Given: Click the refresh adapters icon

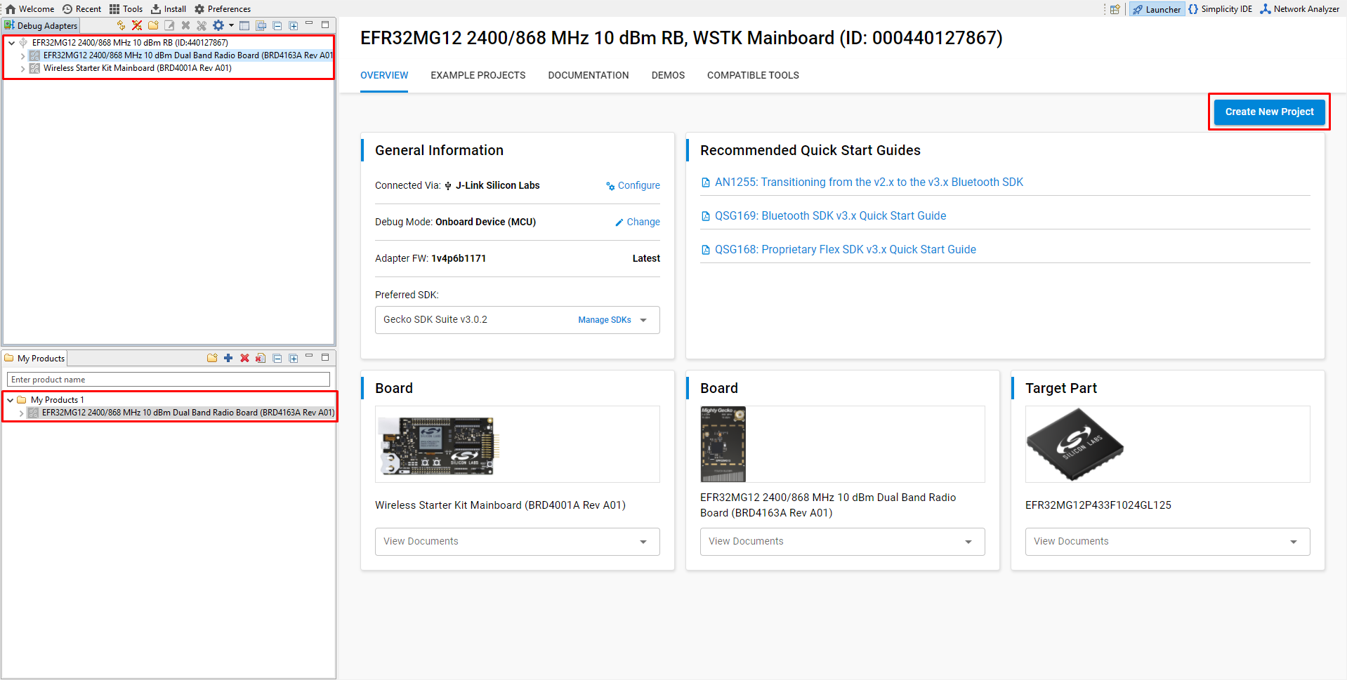Looking at the screenshot, I should pos(121,25).
